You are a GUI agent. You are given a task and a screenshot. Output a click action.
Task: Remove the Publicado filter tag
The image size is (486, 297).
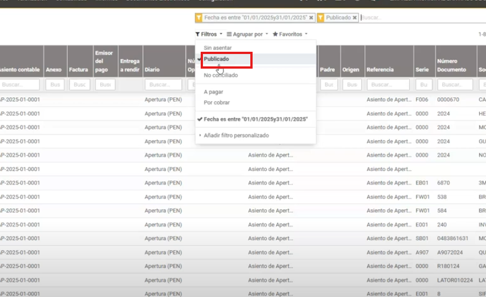355,18
